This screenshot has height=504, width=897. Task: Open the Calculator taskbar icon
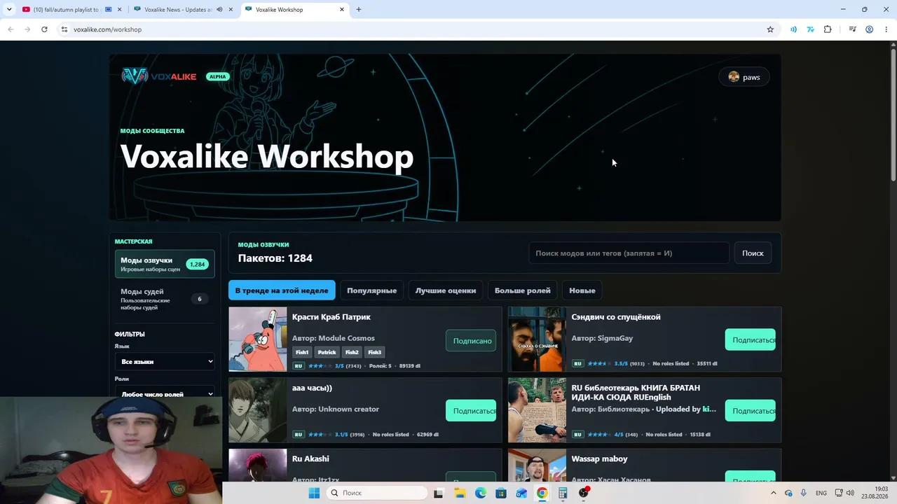point(563,493)
